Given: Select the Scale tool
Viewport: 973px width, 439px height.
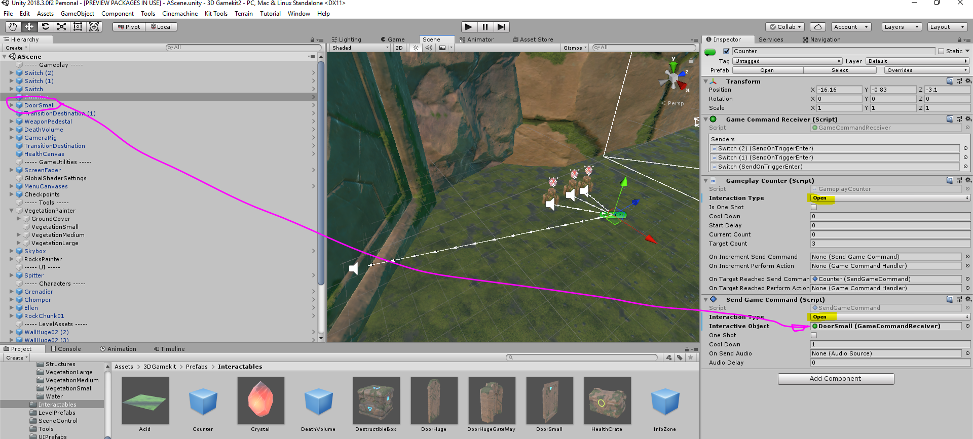Looking at the screenshot, I should click(x=61, y=27).
